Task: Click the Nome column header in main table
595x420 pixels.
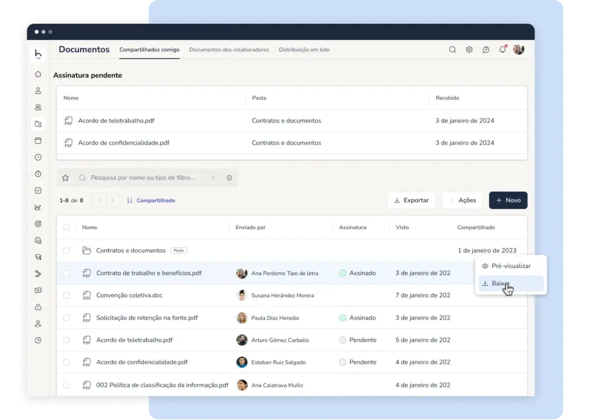Action: click(x=89, y=227)
